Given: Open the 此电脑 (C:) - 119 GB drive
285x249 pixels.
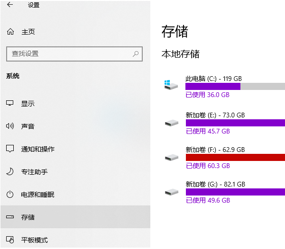Looking at the screenshot, I should 213,79.
